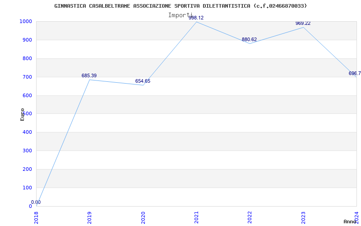The image size is (361, 226).
Task: Select the 880.62 data label
Action: coord(250,39)
